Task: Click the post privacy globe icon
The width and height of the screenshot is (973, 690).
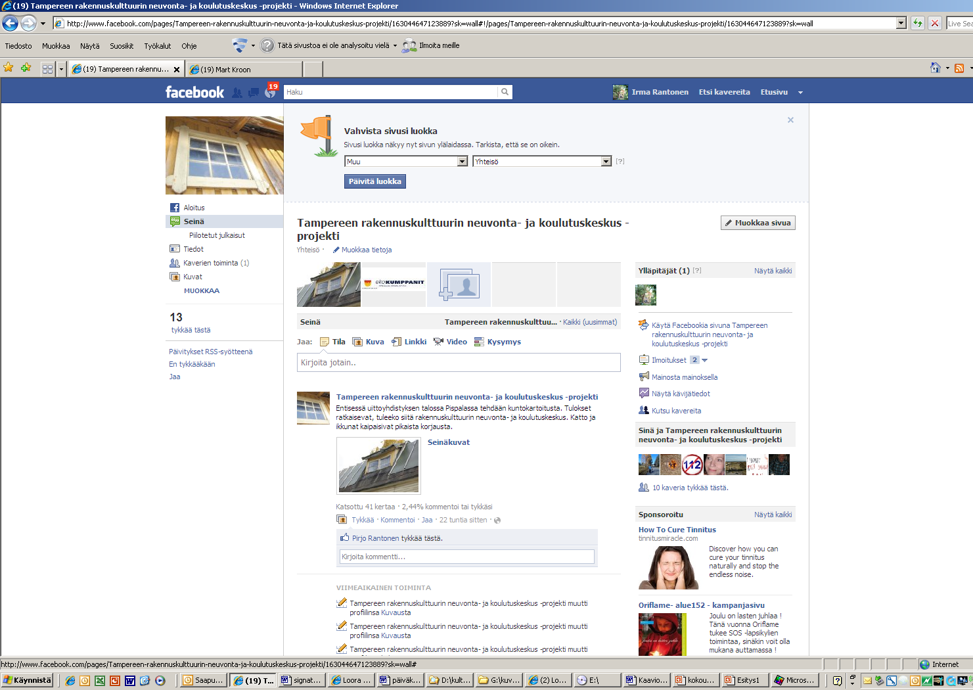Action: pyautogui.click(x=497, y=520)
